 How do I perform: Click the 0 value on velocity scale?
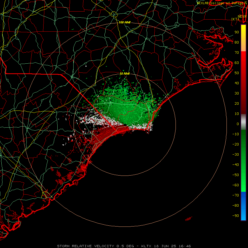point(238,124)
